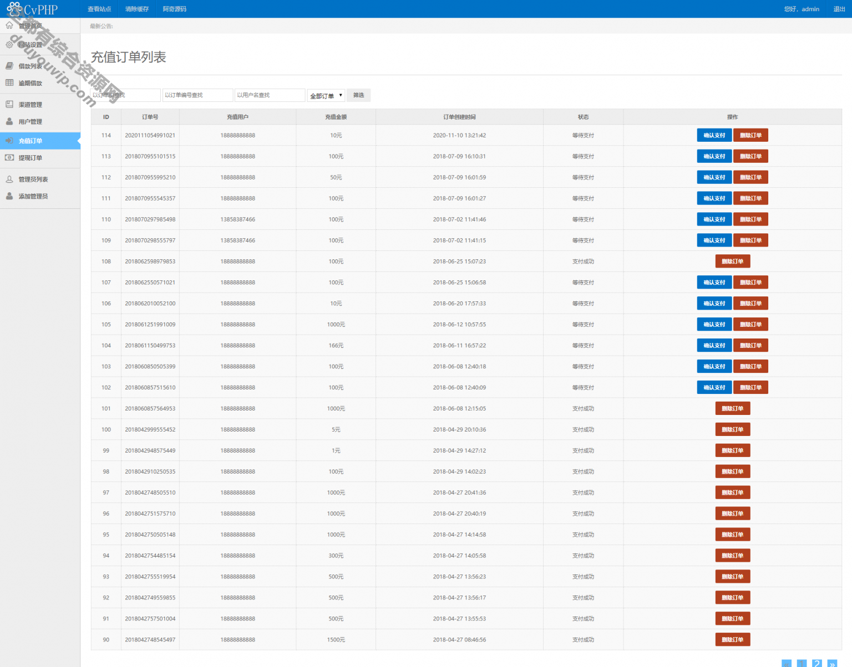Click the home icon beside 管理首页
The image size is (852, 667).
[9, 25]
